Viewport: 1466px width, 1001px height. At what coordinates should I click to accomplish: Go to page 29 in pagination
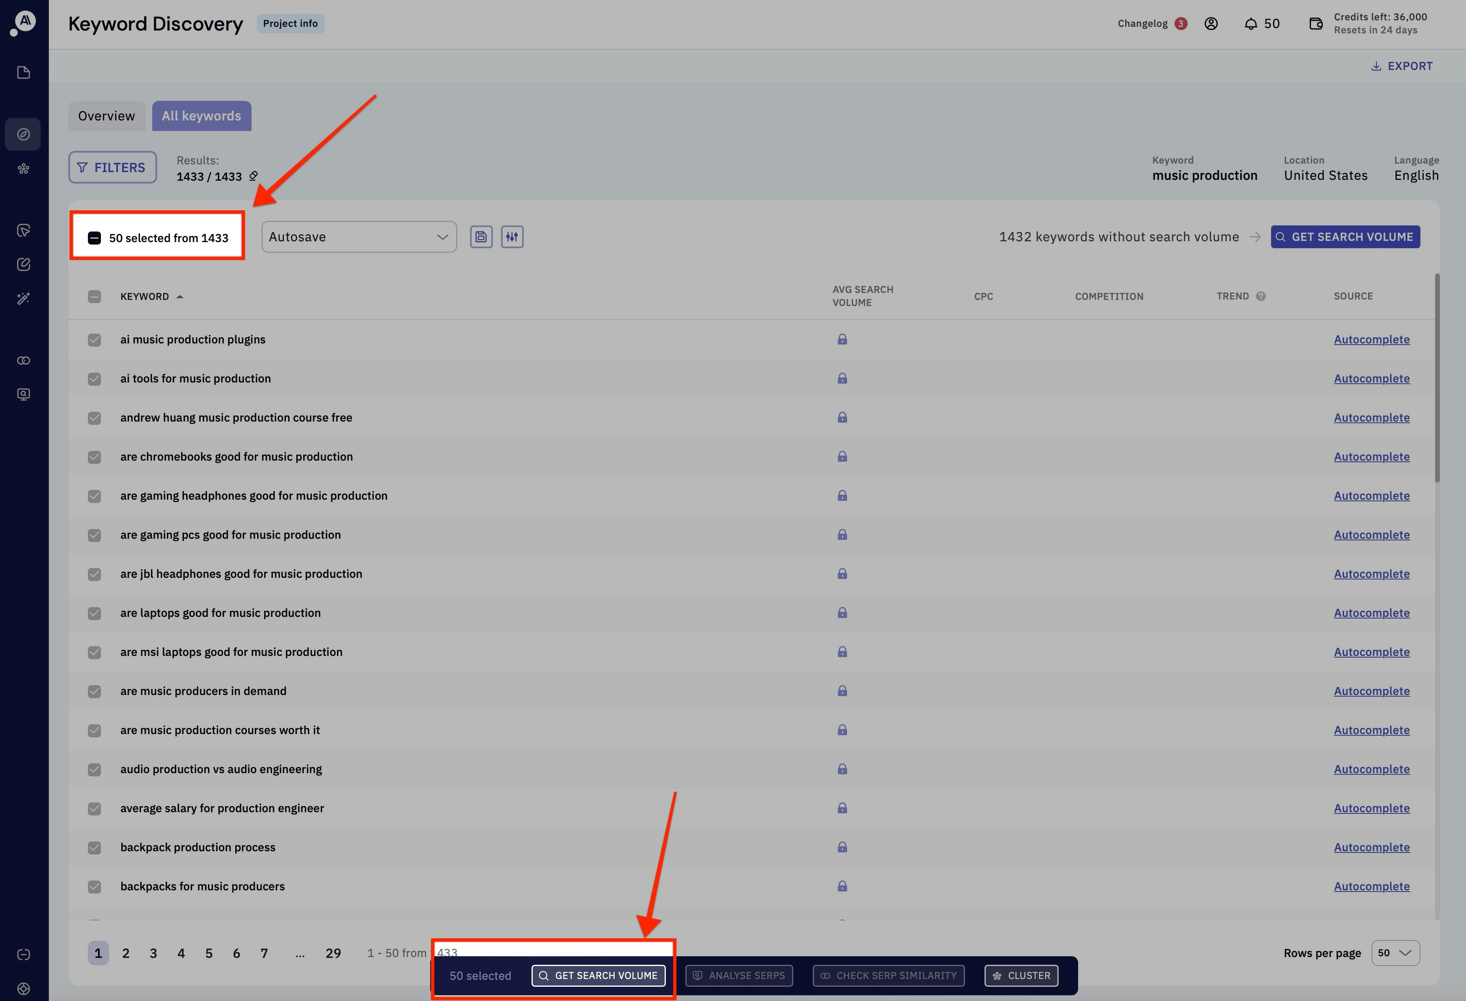click(x=333, y=953)
